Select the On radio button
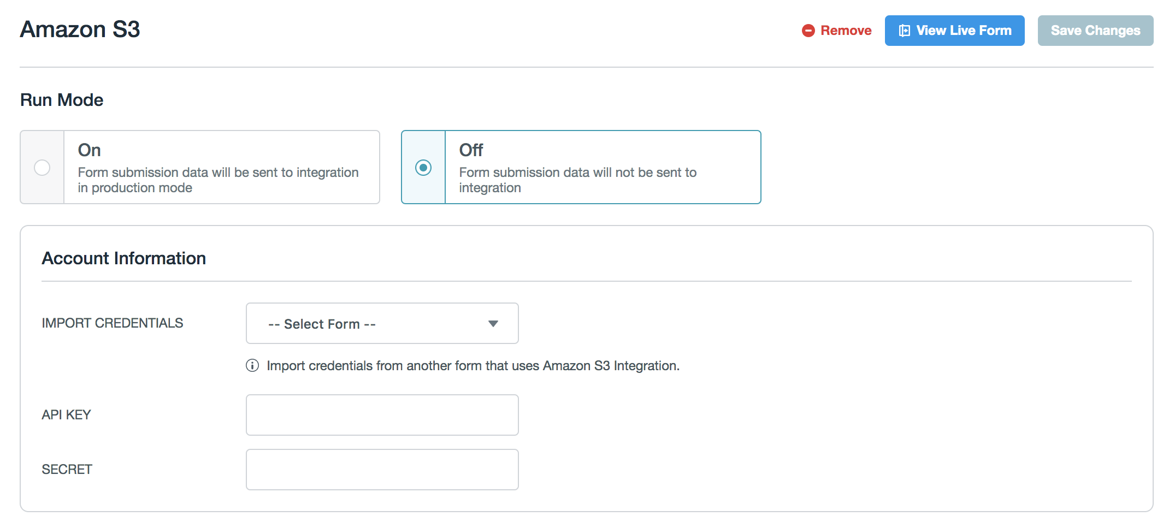 [x=42, y=167]
